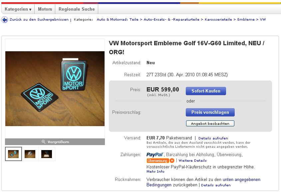This screenshot has width=281, height=194.
Task: Go back via Zurück zu den Suchergebnissen
Action: pyautogui.click(x=39, y=20)
